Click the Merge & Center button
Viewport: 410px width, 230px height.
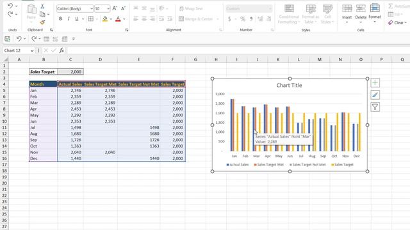coord(196,19)
